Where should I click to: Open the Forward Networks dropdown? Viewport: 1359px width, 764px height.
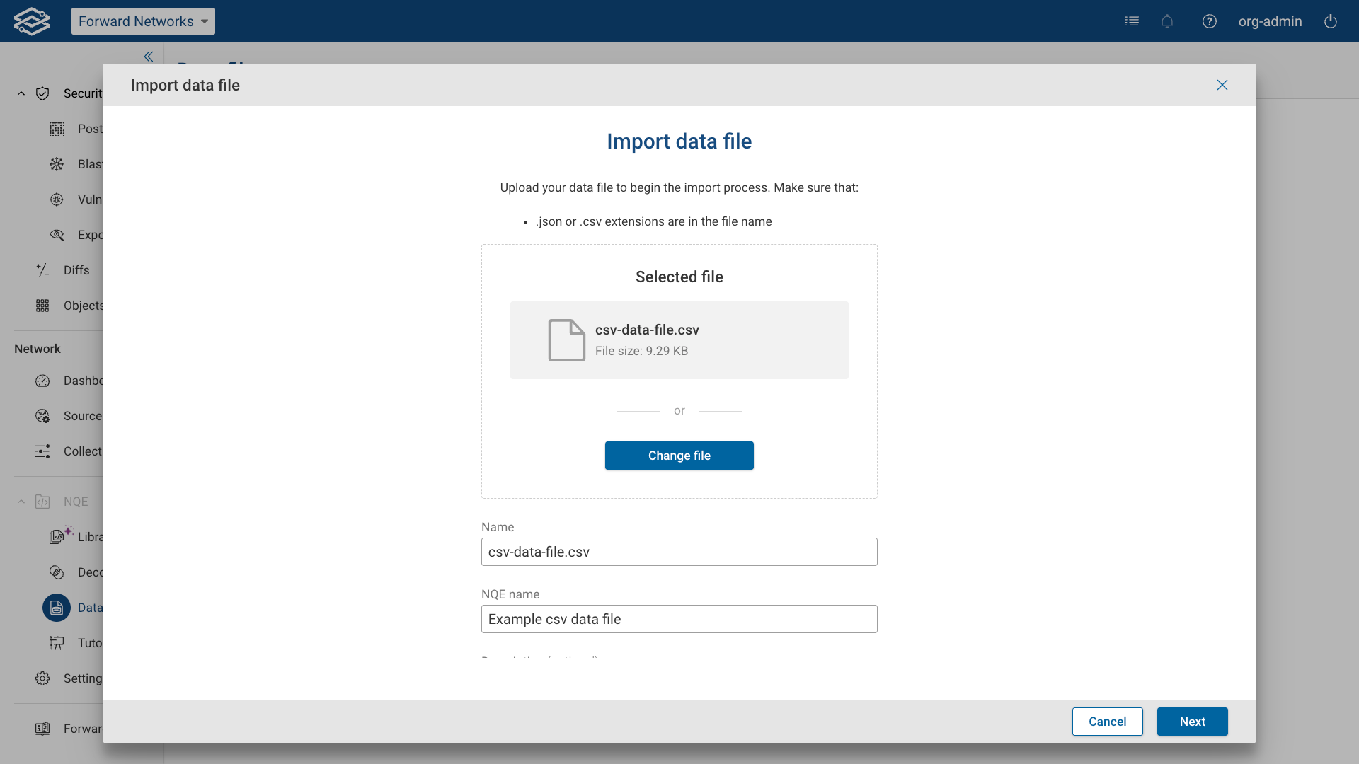click(x=143, y=21)
